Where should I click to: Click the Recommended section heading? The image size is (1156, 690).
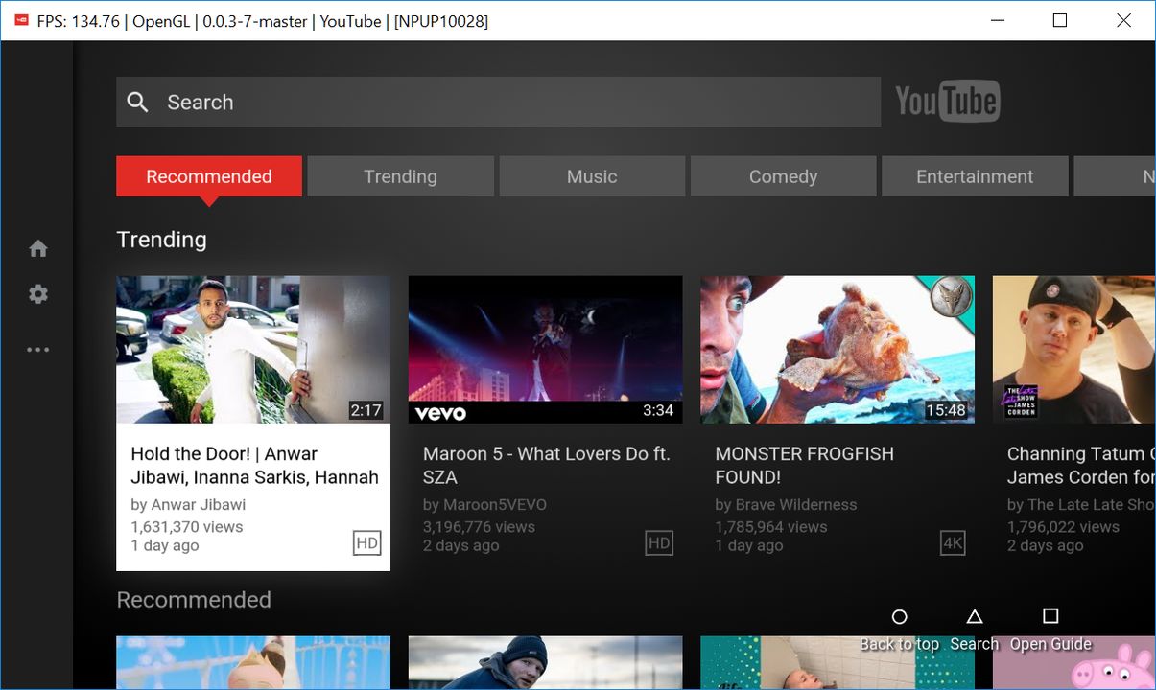coord(194,600)
